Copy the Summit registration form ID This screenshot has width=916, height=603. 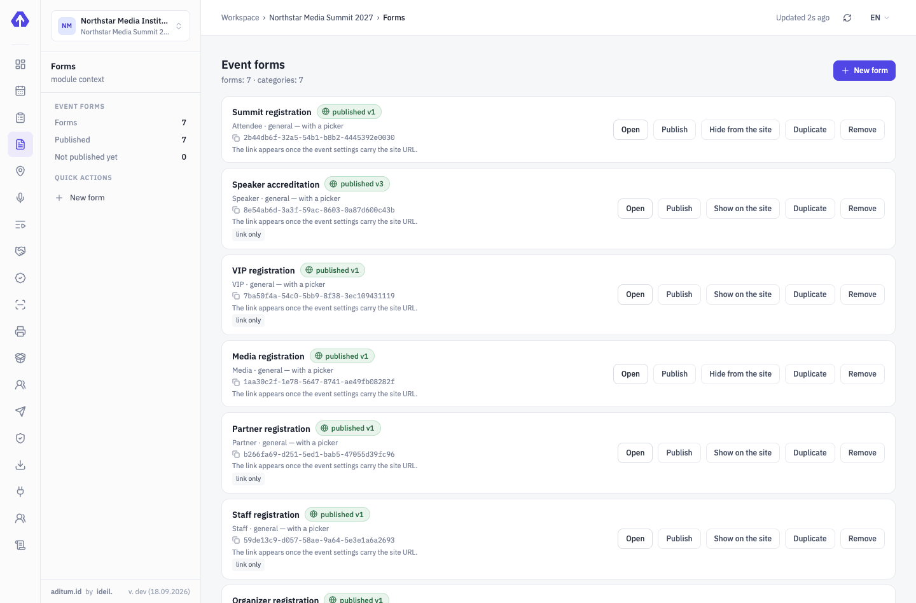coord(236,138)
